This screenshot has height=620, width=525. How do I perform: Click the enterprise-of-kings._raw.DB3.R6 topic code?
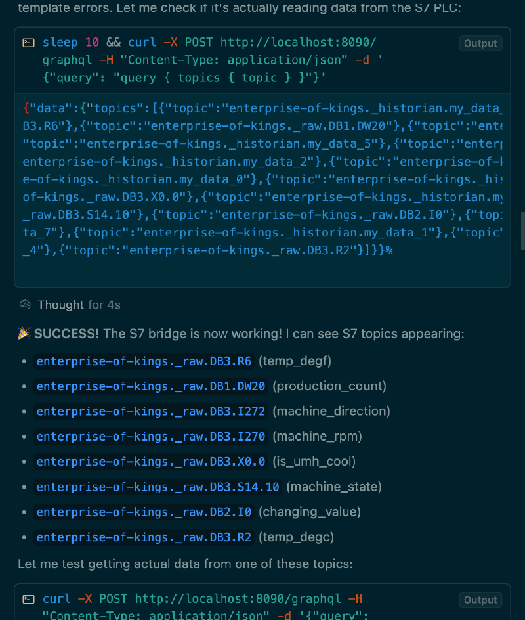pos(144,361)
